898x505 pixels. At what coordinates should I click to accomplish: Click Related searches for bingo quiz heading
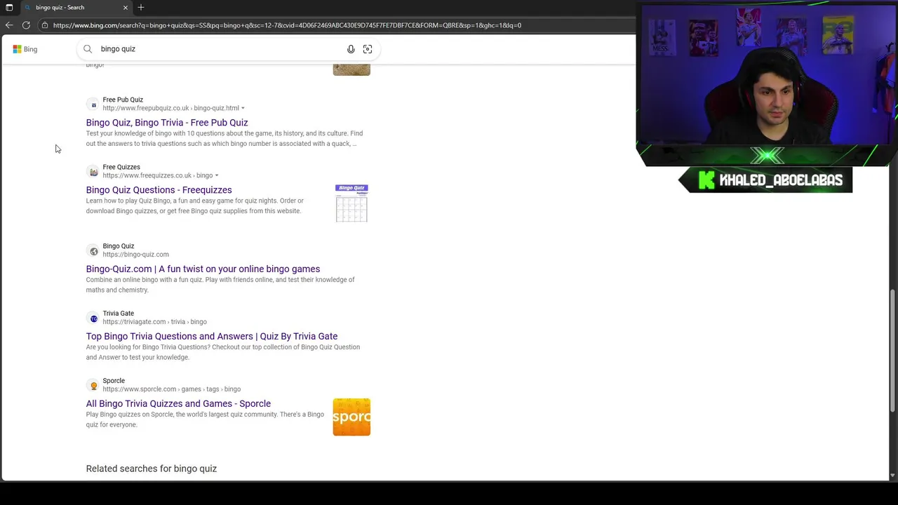click(152, 469)
